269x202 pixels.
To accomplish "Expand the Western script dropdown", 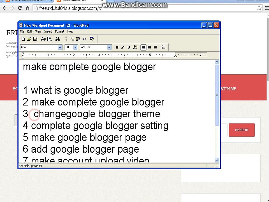I will (x=109, y=47).
